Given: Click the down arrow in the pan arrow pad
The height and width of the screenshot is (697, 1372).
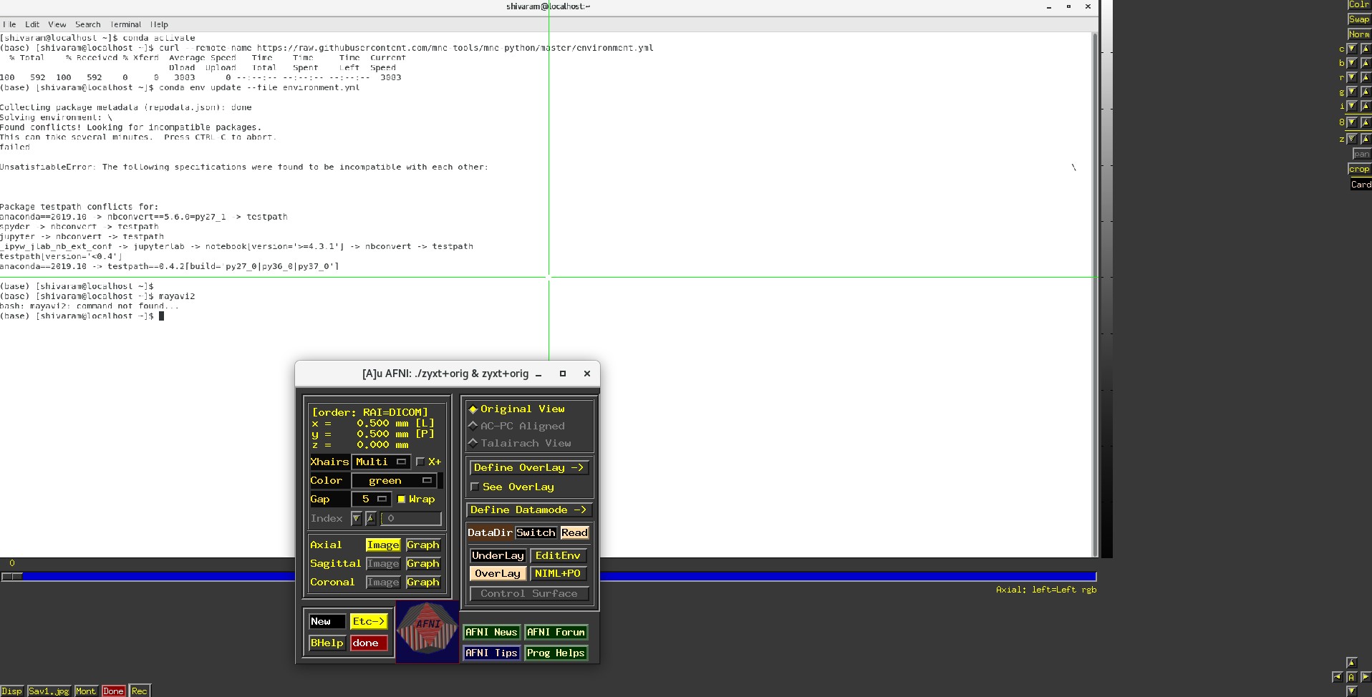Looking at the screenshot, I should 1352,691.
